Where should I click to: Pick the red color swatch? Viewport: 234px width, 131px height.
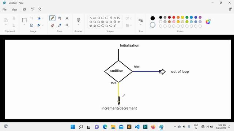(174, 17)
